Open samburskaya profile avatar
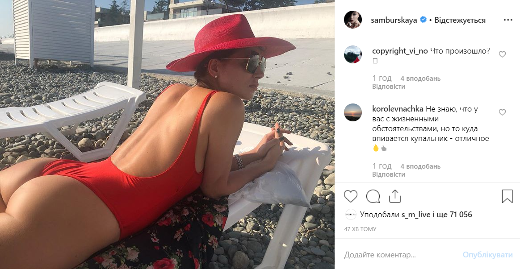 (352, 20)
